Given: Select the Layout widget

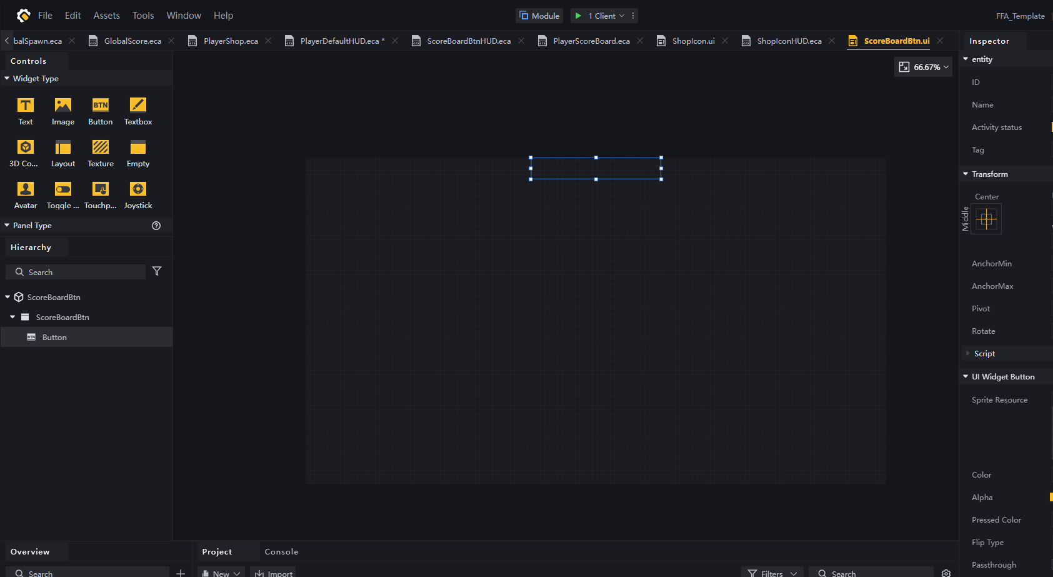Looking at the screenshot, I should click(63, 153).
